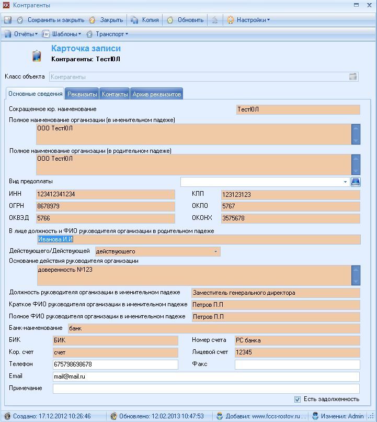
Task: Click the ИНН input field
Action: click(x=106, y=194)
